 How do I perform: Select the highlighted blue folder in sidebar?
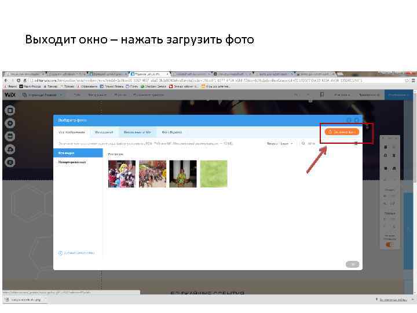coord(78,153)
